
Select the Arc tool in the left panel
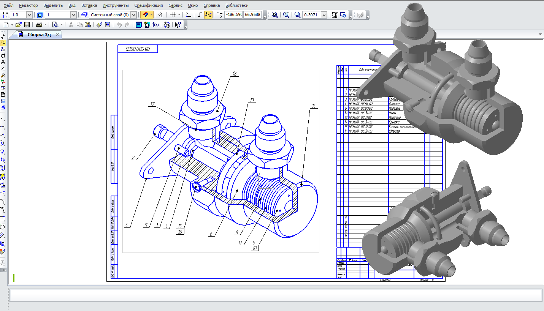[3, 152]
